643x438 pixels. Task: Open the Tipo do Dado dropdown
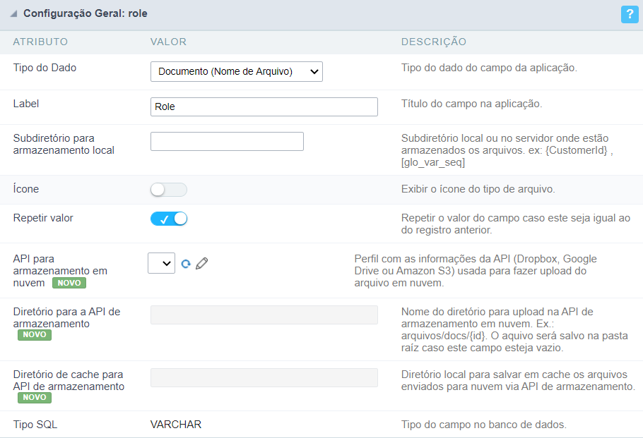(x=236, y=71)
